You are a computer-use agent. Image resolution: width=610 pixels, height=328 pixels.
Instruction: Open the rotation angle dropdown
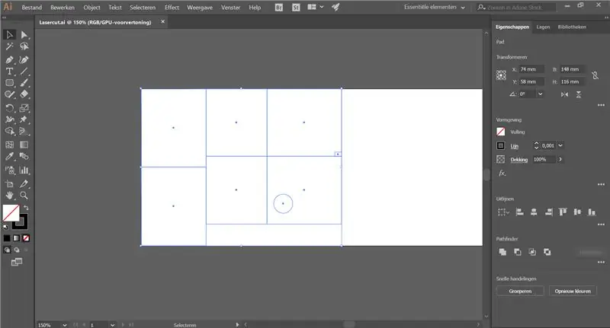[x=541, y=94]
